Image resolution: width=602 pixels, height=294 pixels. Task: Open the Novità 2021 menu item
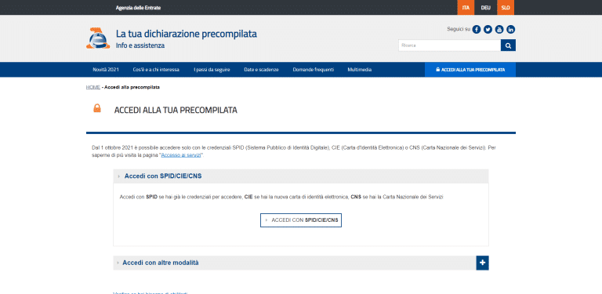[106, 70]
